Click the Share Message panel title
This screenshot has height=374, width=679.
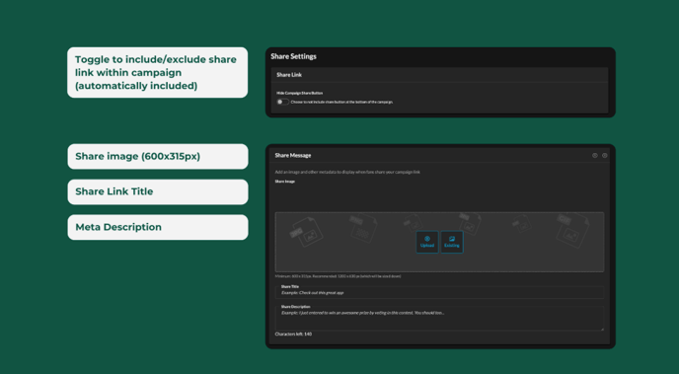click(293, 155)
